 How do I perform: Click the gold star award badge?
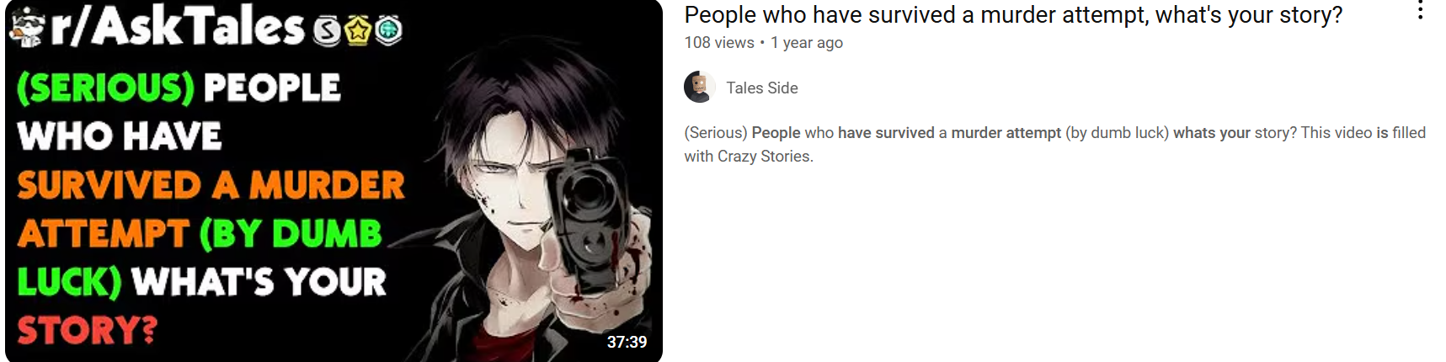tap(358, 31)
